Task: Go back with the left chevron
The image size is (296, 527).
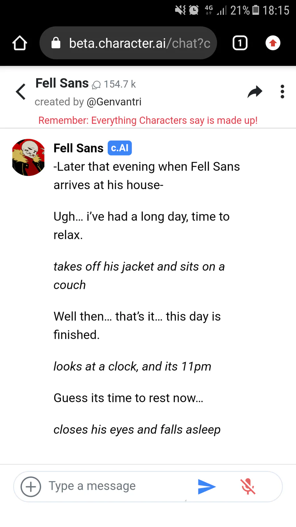Action: (x=21, y=92)
